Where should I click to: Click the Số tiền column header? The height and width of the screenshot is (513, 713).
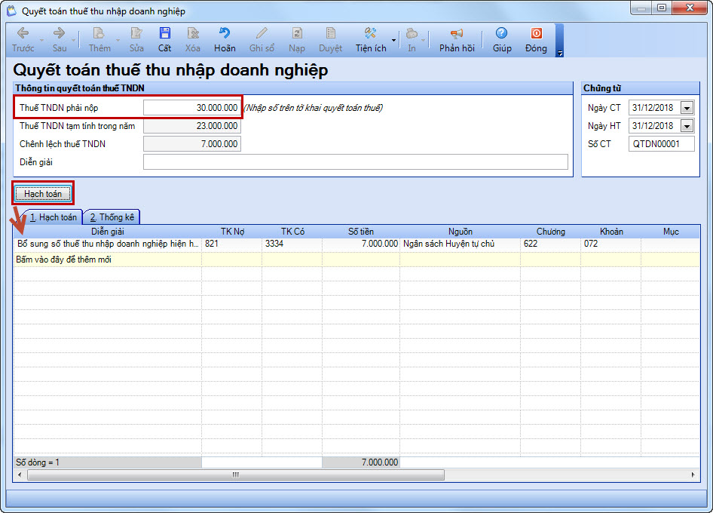pos(361,232)
